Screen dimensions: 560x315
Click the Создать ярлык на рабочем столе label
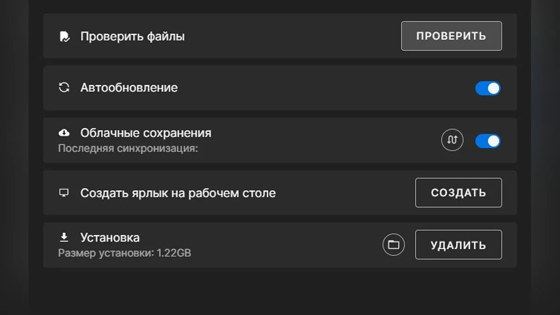(178, 193)
